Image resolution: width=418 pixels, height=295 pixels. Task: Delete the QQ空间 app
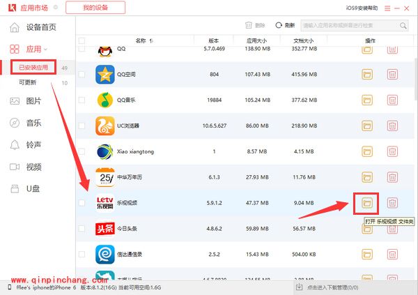click(392, 74)
